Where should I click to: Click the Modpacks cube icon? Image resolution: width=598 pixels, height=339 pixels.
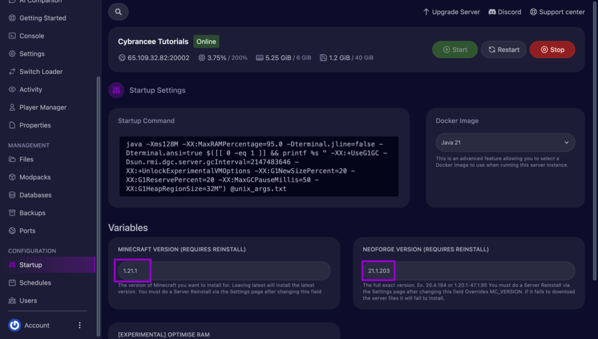12,177
